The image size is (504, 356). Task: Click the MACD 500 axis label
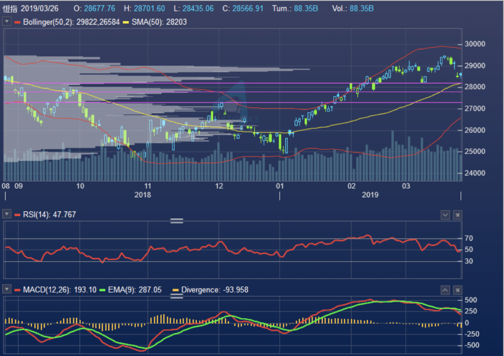[471, 300]
